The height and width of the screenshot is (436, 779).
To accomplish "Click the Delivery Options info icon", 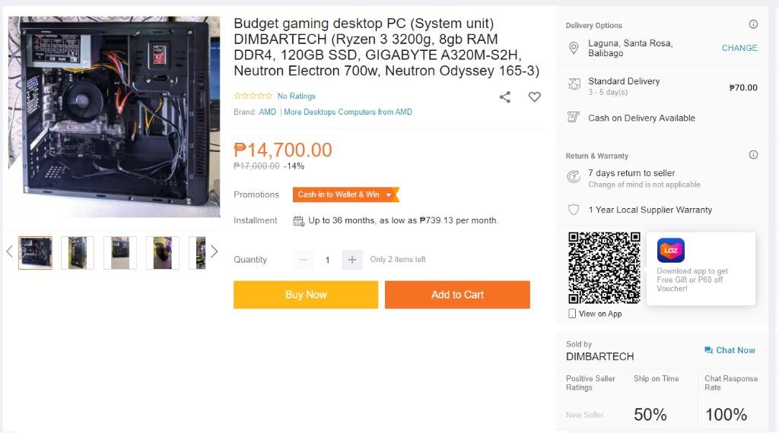I will pyautogui.click(x=753, y=24).
